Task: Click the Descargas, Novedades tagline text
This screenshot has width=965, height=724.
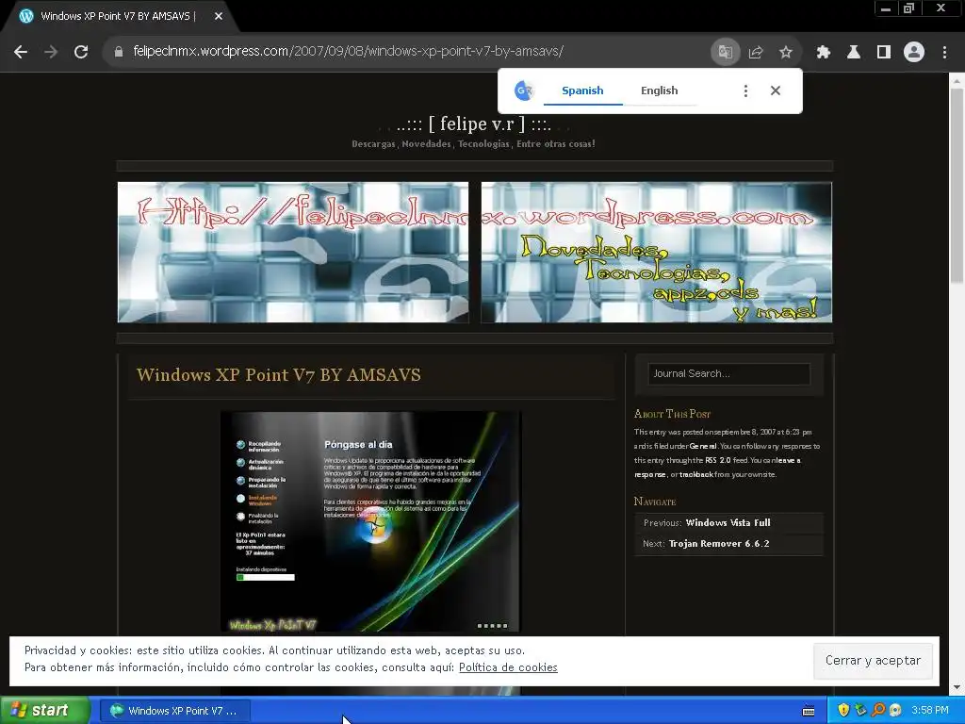Action: pos(473,144)
